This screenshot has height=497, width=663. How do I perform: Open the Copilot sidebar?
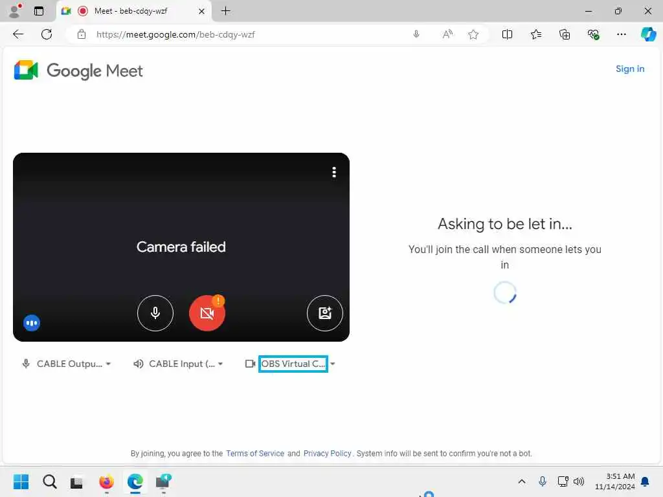(x=648, y=34)
